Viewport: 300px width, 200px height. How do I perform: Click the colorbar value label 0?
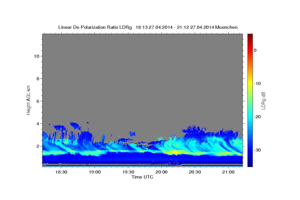pyautogui.click(x=255, y=50)
